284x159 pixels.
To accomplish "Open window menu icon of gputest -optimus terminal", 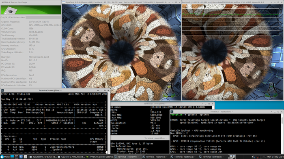I will coord(172,112).
